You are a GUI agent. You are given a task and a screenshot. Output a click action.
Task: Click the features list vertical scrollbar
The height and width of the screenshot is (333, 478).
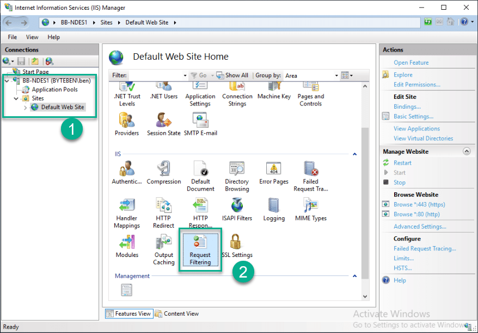[365, 203]
